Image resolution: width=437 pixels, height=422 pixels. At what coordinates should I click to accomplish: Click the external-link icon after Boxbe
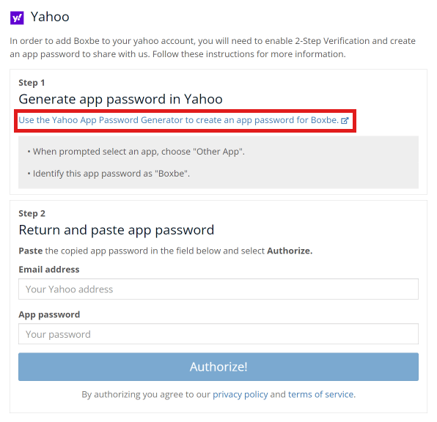click(x=345, y=121)
